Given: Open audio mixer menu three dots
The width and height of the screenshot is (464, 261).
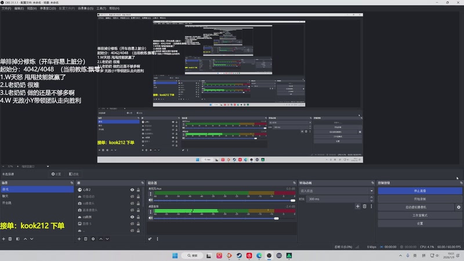Looking at the screenshot, I should (157, 239).
